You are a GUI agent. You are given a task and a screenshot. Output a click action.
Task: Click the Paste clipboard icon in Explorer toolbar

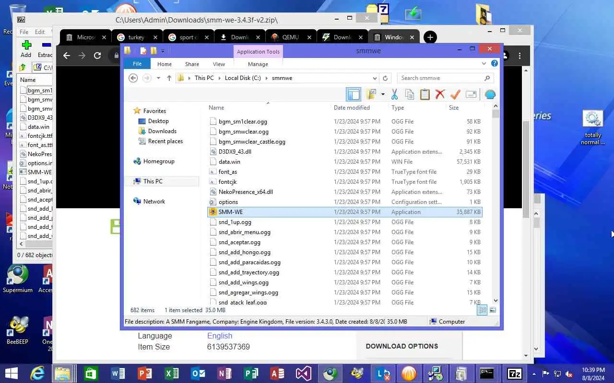(x=425, y=94)
